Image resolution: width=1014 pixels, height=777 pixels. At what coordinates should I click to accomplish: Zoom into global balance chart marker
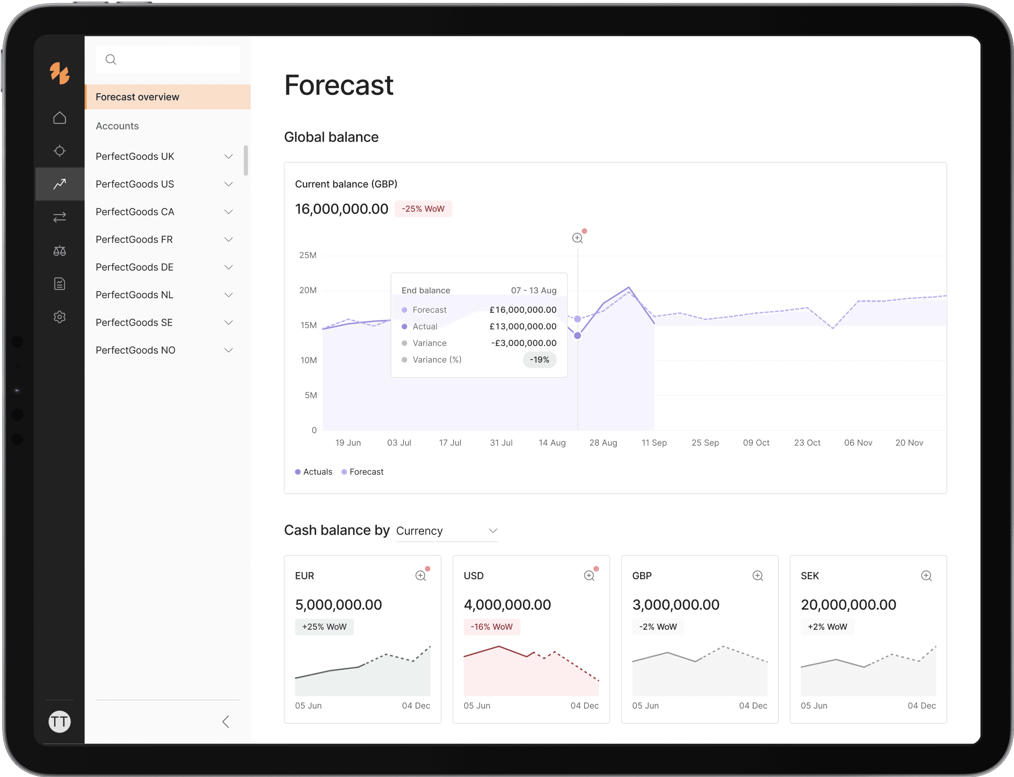pyautogui.click(x=577, y=238)
